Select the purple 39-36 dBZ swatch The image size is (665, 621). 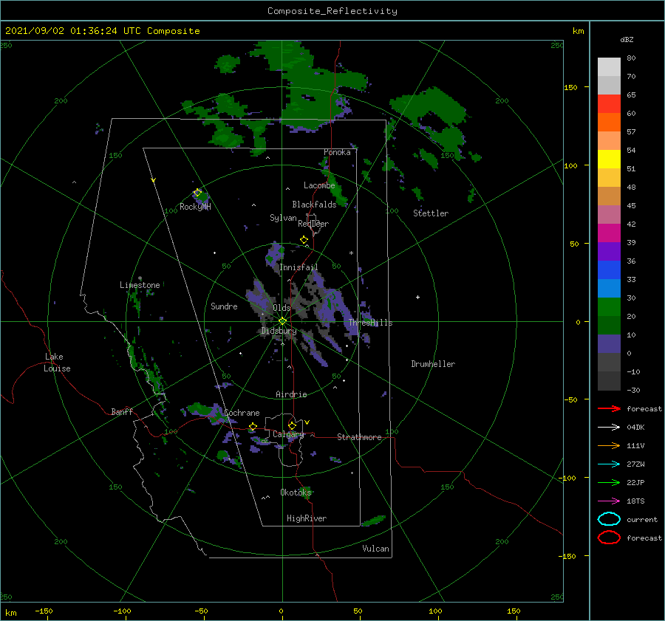[609, 251]
